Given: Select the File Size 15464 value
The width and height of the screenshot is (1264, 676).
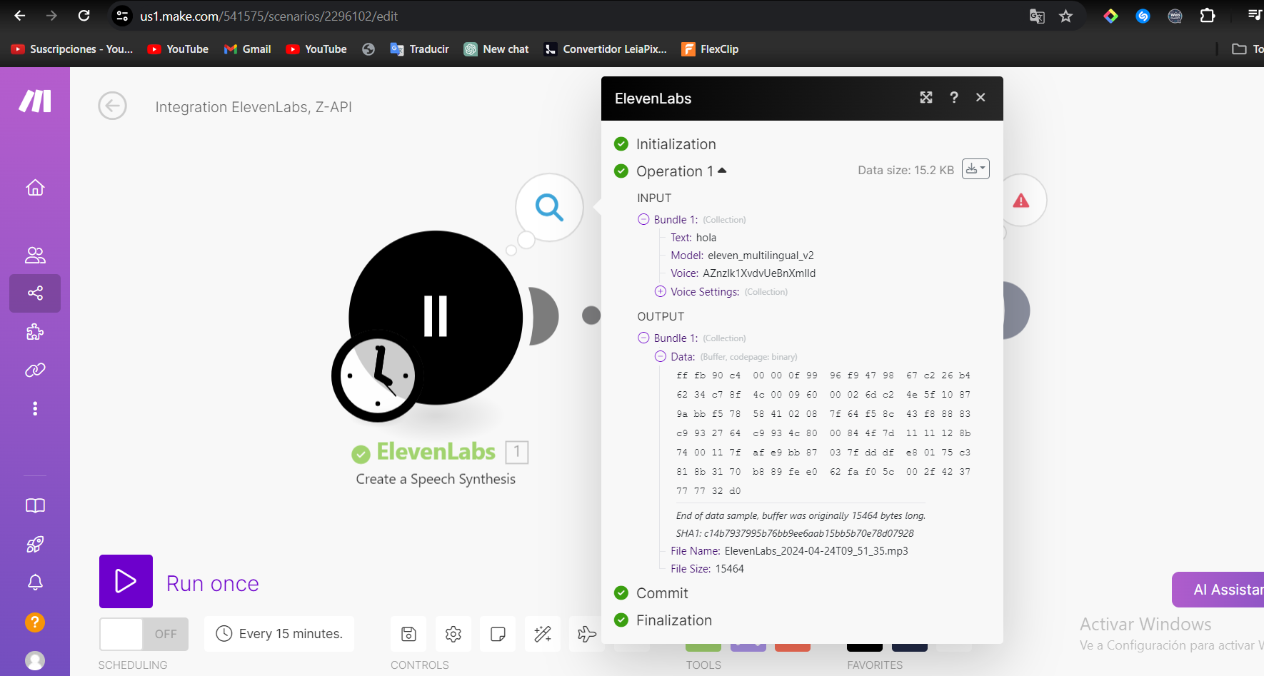Looking at the screenshot, I should point(730,569).
